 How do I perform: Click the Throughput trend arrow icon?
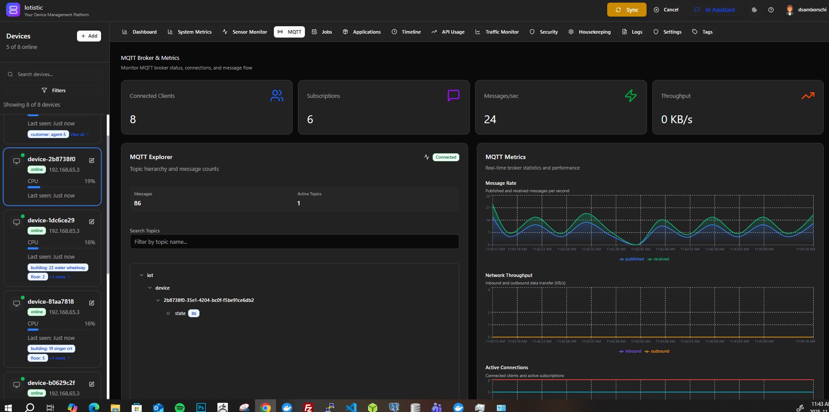[x=808, y=95]
